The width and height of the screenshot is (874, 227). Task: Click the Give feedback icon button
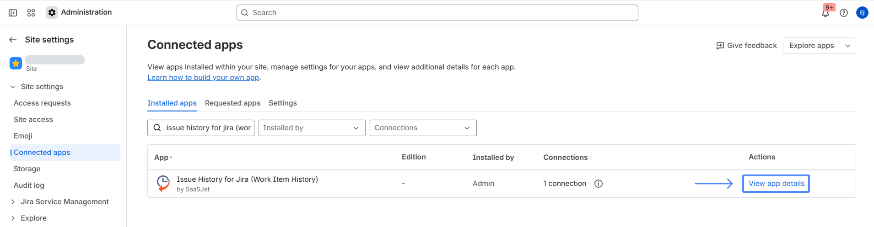tap(746, 46)
